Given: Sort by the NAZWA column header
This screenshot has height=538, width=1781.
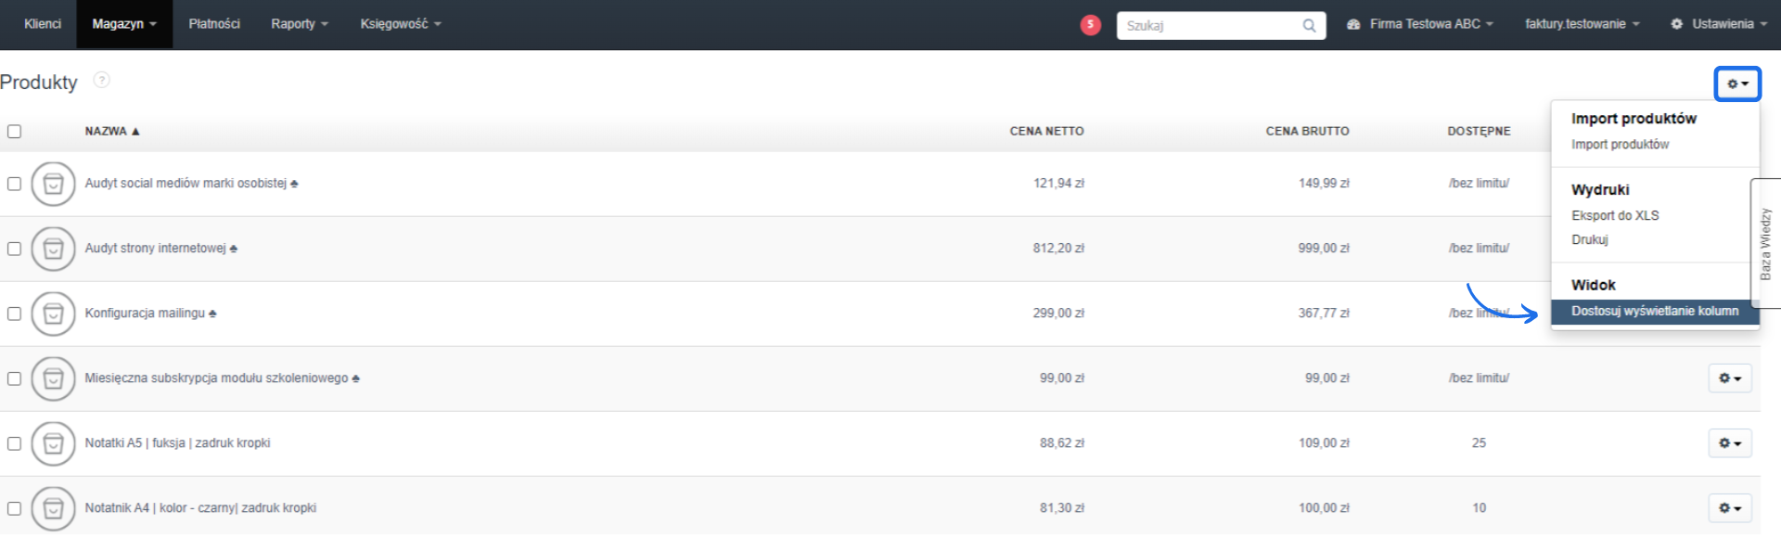Looking at the screenshot, I should 112,131.
